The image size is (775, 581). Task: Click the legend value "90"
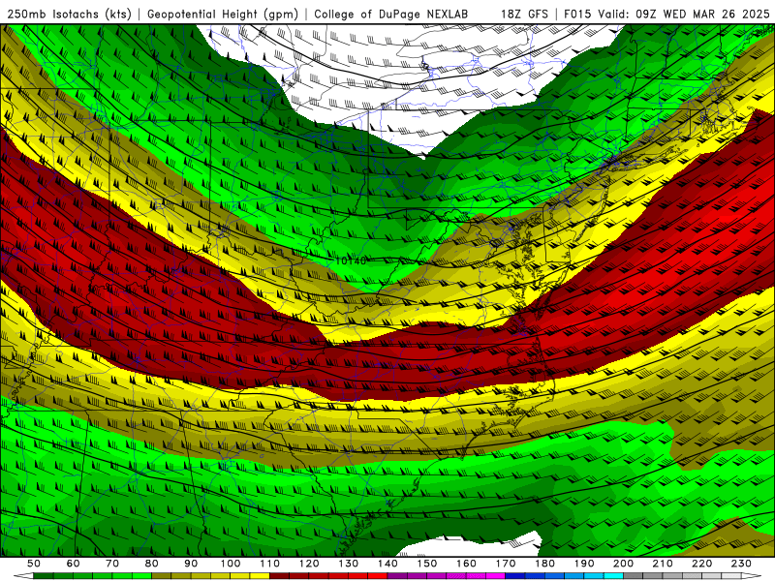tap(191, 564)
